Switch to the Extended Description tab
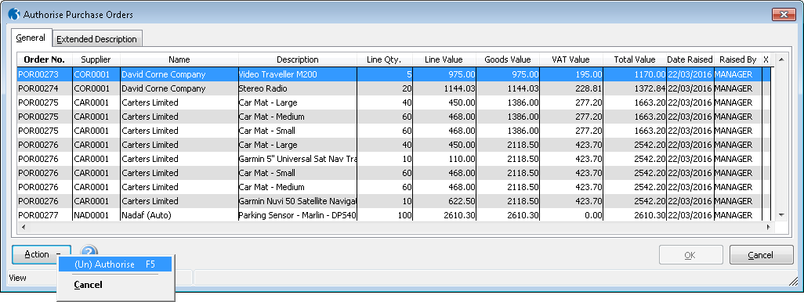804x302 pixels. pos(96,39)
